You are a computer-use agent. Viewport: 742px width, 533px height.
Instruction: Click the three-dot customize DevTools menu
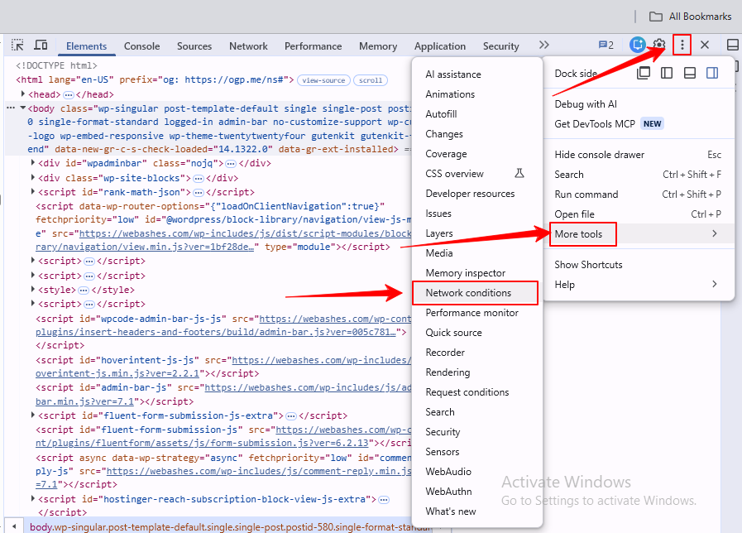click(682, 45)
